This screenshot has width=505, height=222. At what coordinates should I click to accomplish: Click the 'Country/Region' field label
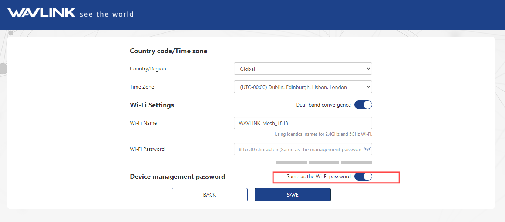click(x=148, y=69)
